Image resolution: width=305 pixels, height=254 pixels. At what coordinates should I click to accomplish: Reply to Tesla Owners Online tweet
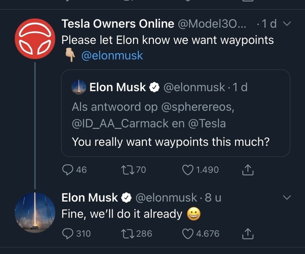pyautogui.click(x=68, y=170)
